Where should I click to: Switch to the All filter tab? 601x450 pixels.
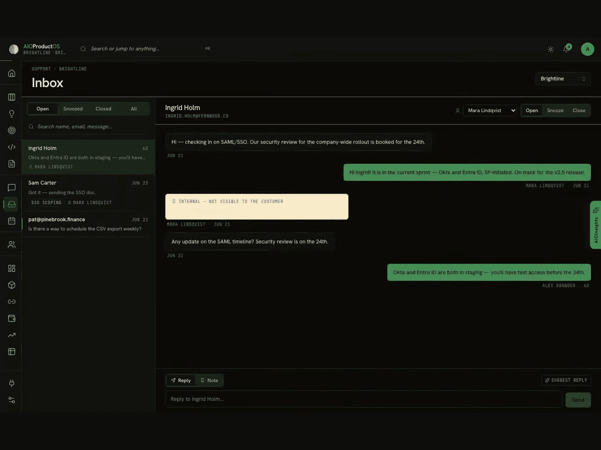pyautogui.click(x=134, y=109)
